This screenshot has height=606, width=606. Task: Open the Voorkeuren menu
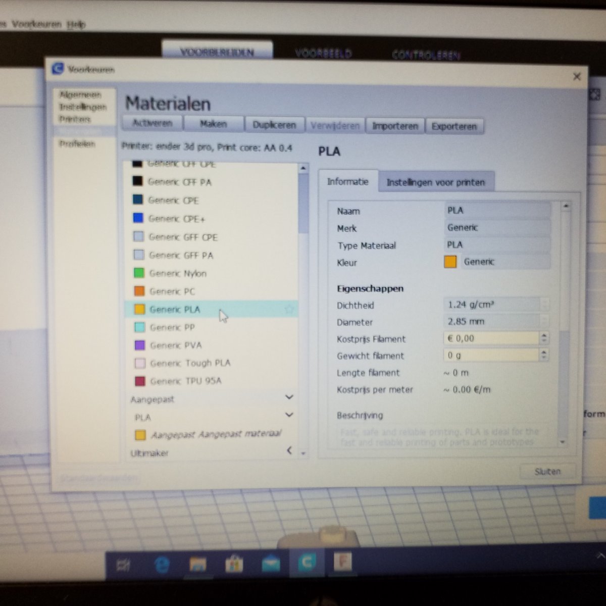(36, 24)
